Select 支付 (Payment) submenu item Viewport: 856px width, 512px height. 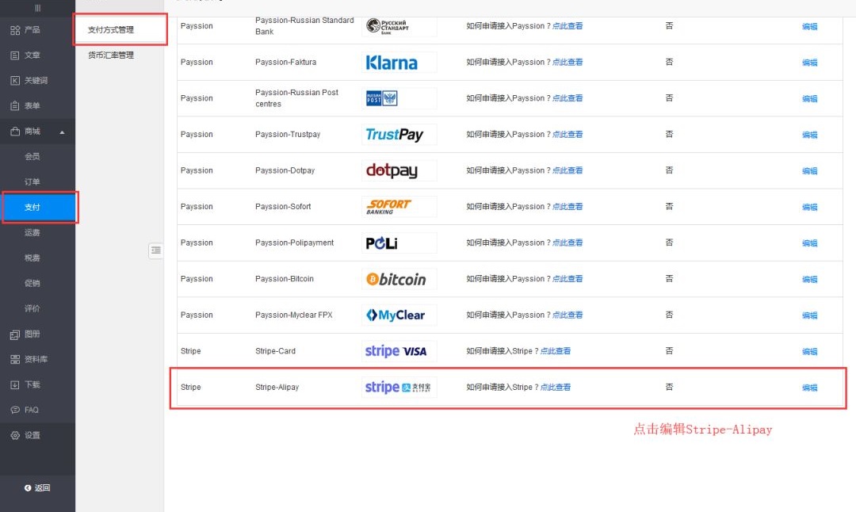click(32, 208)
